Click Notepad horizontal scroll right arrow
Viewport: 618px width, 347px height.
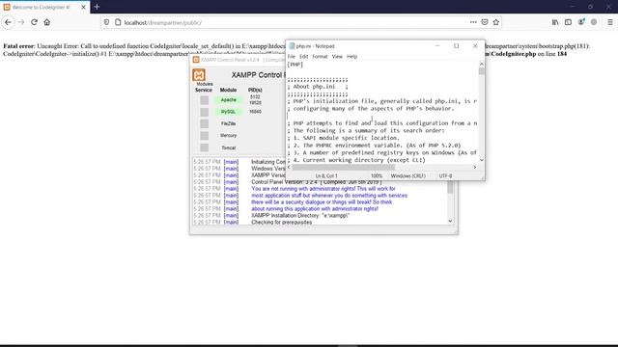pos(474,167)
